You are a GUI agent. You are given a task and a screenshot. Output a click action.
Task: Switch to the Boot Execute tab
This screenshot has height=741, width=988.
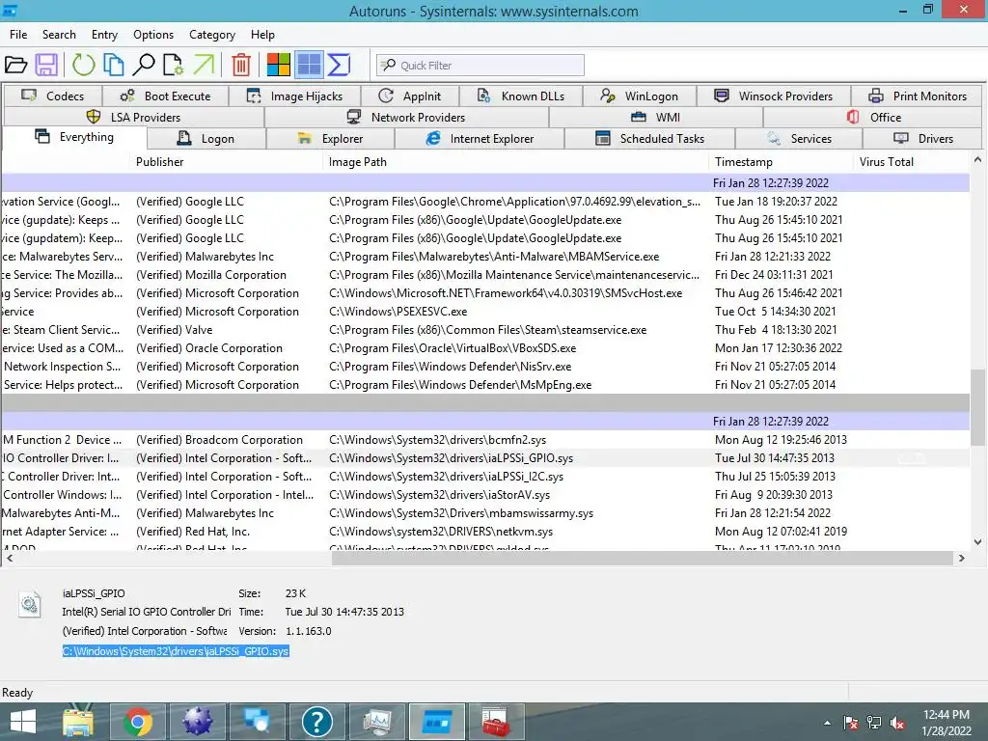[x=166, y=96]
